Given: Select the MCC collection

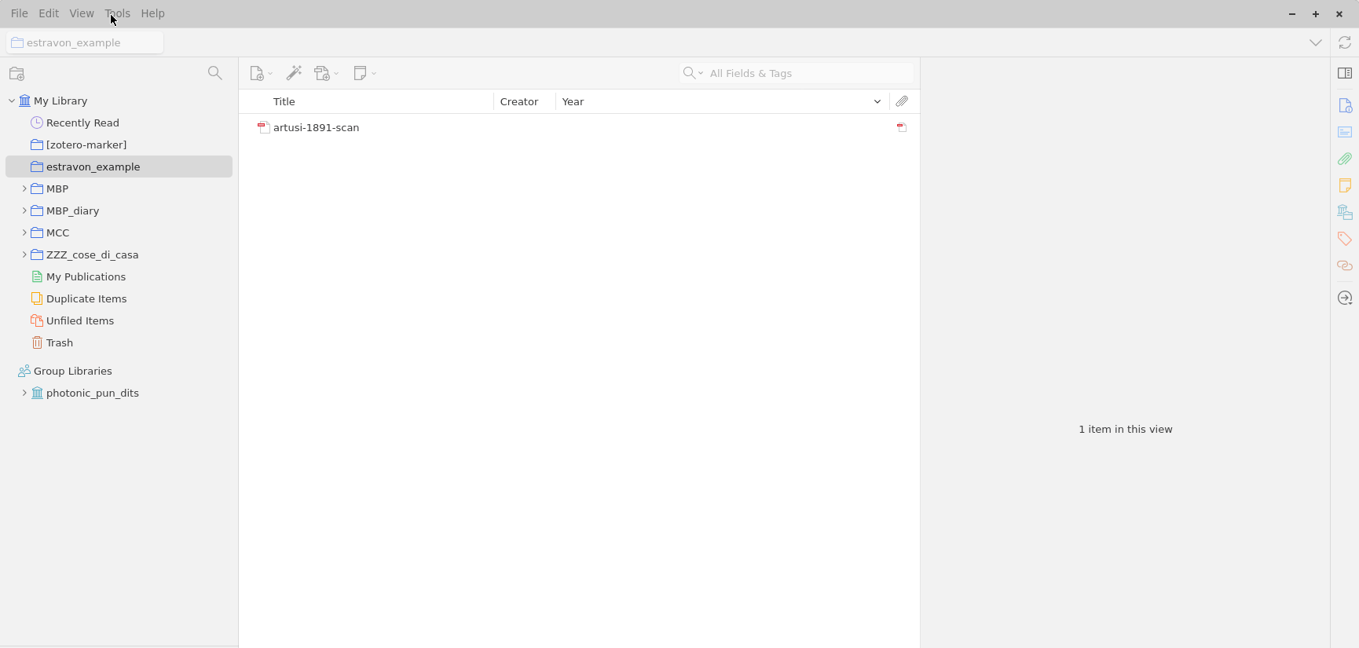Looking at the screenshot, I should pyautogui.click(x=57, y=232).
